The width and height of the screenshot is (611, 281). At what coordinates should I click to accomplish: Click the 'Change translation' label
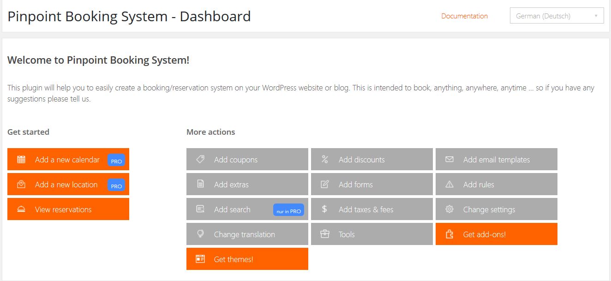pos(245,234)
